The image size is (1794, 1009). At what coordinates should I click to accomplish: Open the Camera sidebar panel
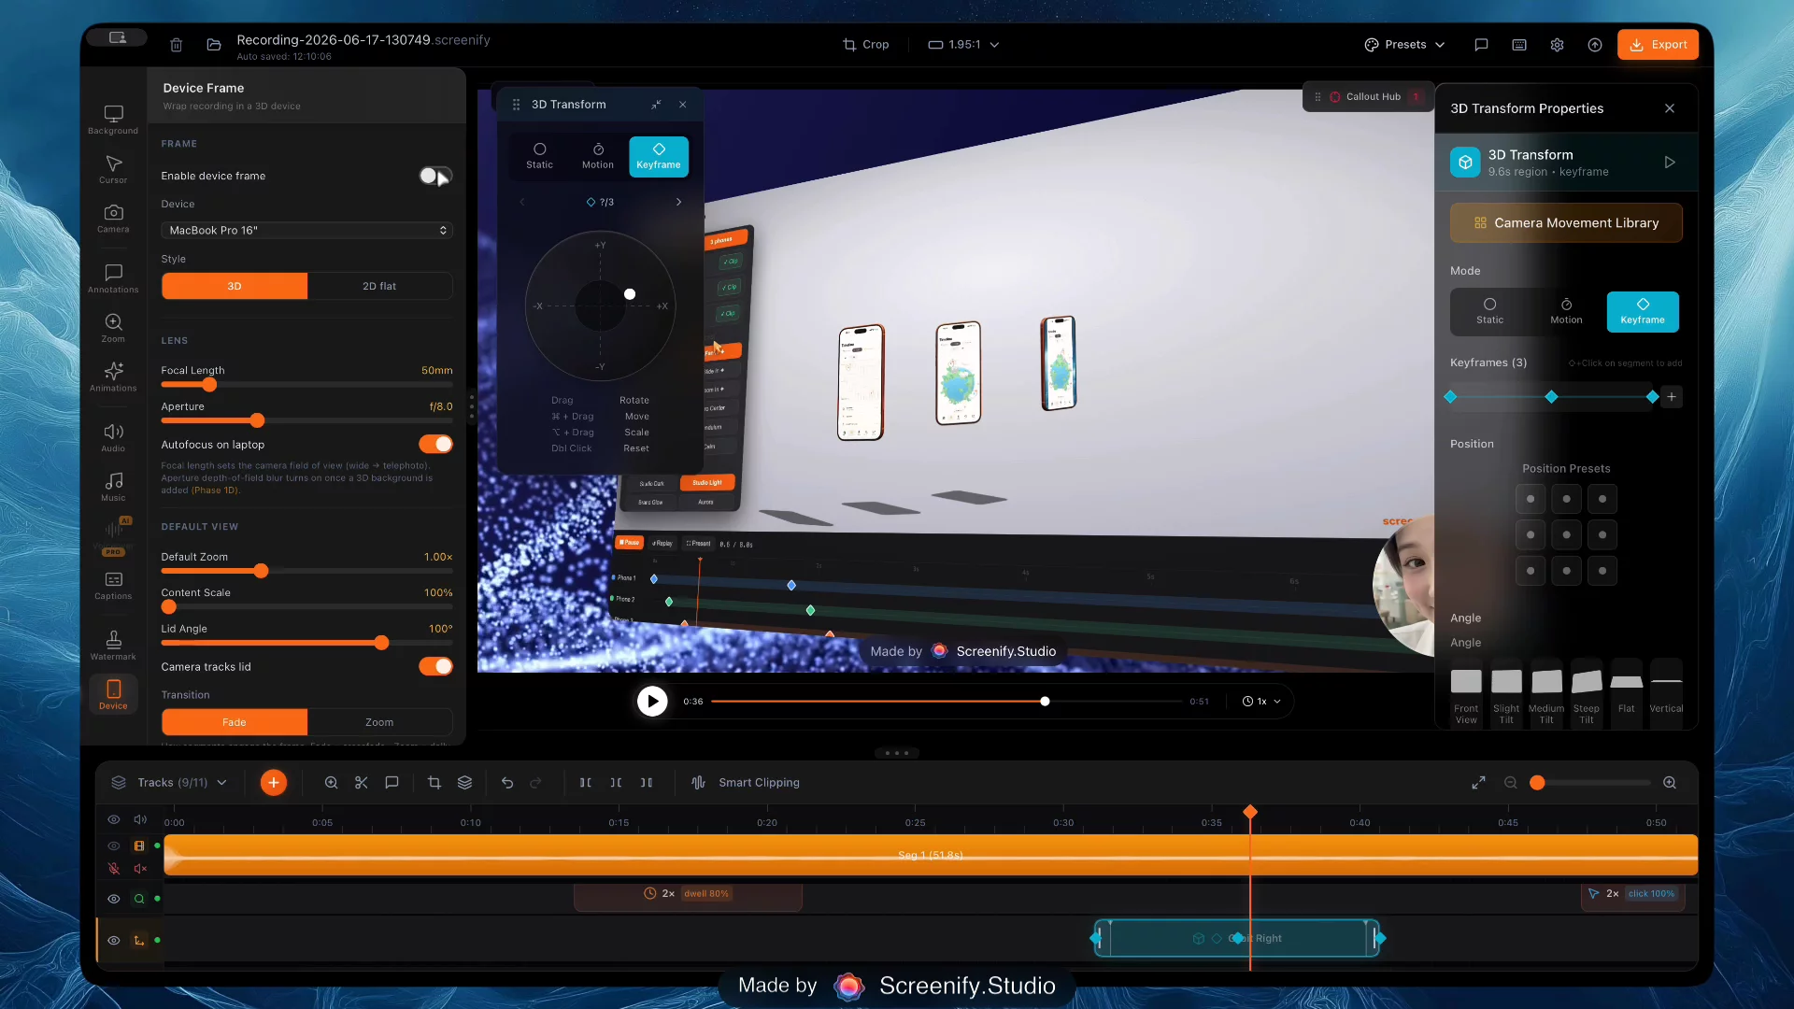point(113,219)
